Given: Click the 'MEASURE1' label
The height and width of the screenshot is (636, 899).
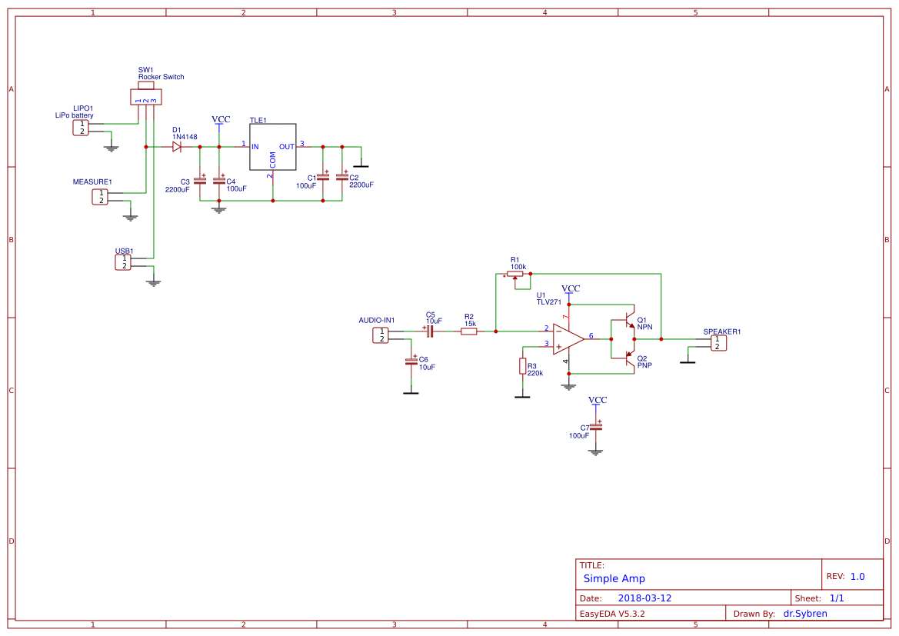Looking at the screenshot, I should click(92, 181).
